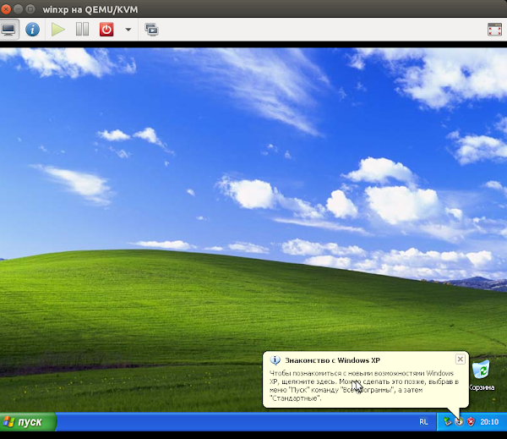Close the winxp QEMU/KVM window

click(x=6, y=9)
